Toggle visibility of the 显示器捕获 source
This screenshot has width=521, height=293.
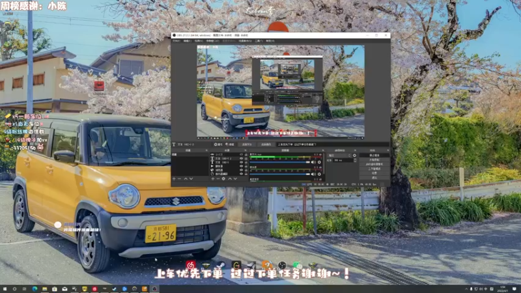241,174
